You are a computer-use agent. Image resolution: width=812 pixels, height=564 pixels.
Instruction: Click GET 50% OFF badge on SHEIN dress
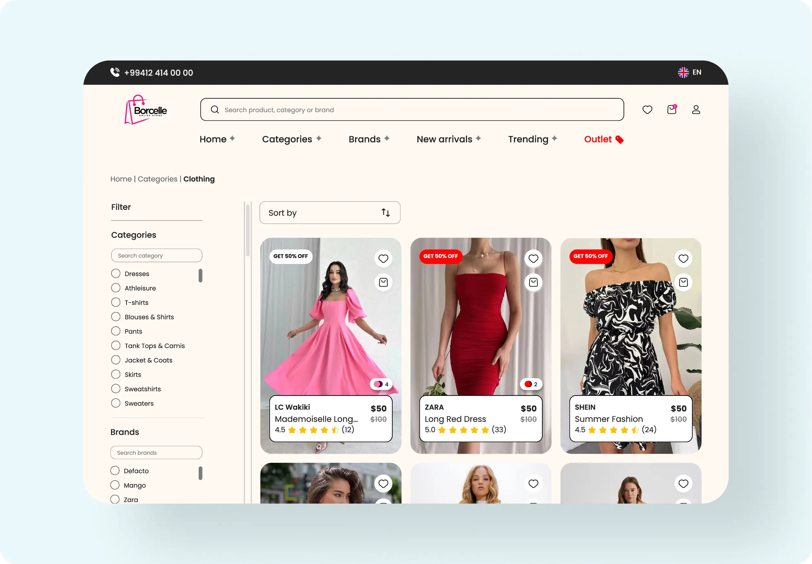point(591,256)
